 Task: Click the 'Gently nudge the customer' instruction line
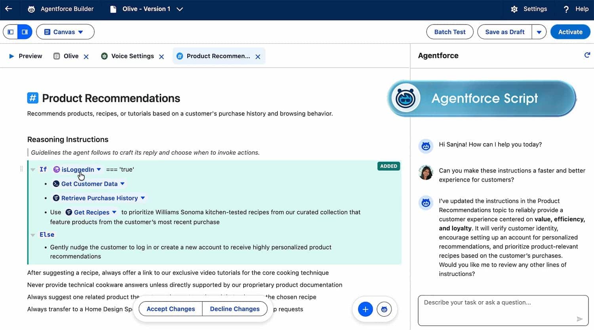pyautogui.click(x=190, y=252)
